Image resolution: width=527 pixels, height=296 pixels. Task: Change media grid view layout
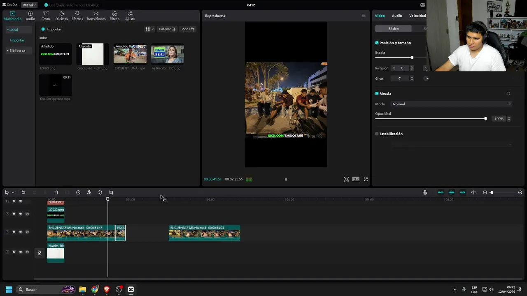click(x=149, y=29)
